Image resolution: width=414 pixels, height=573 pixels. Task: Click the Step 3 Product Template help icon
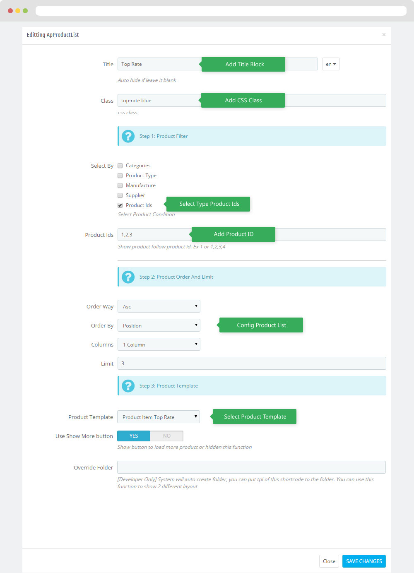pos(128,386)
